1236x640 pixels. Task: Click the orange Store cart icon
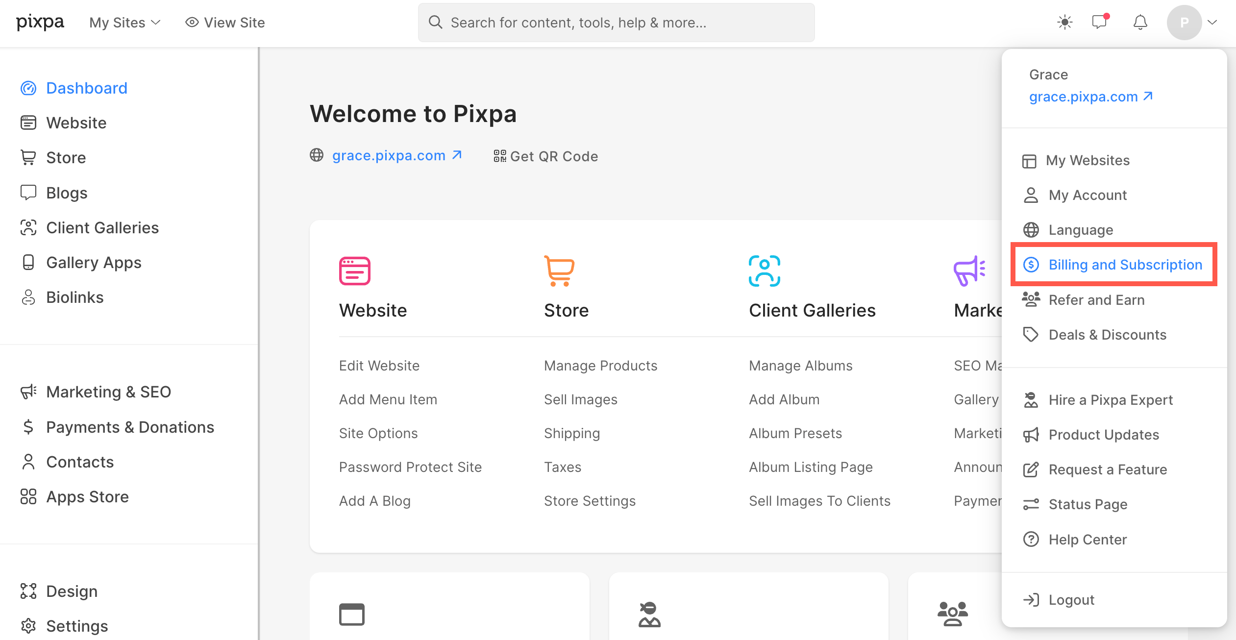pos(559,271)
